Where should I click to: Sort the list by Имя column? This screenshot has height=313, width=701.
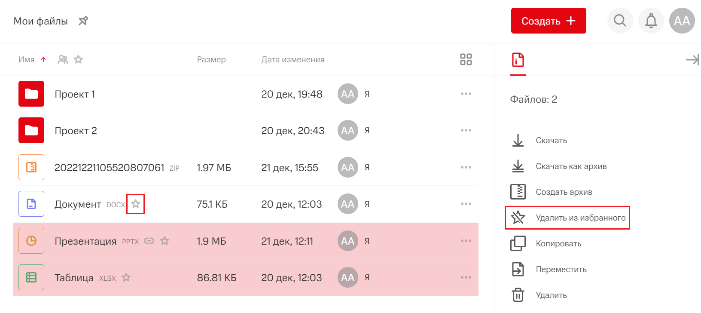(x=27, y=60)
